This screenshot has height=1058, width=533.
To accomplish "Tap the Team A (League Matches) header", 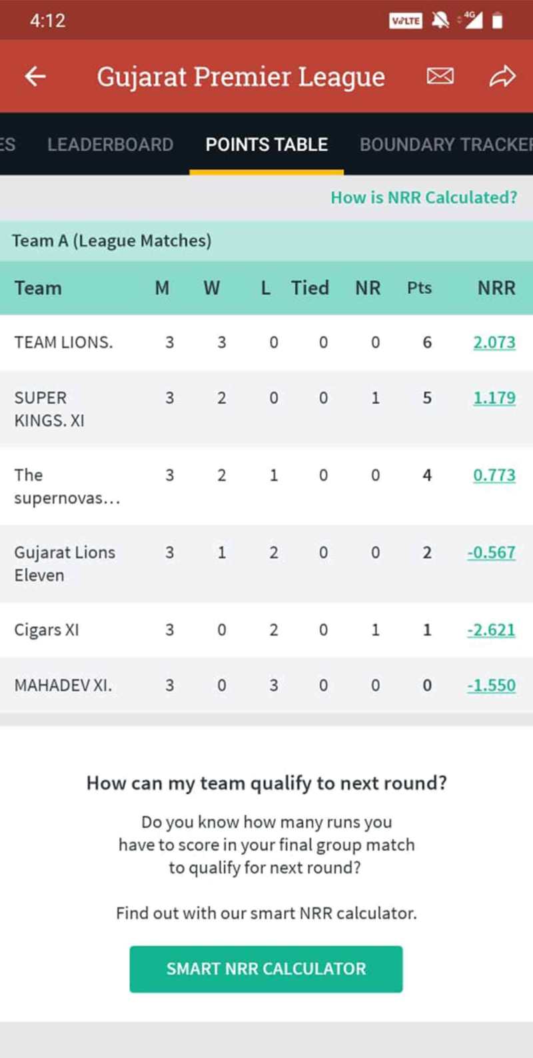I will pos(111,241).
